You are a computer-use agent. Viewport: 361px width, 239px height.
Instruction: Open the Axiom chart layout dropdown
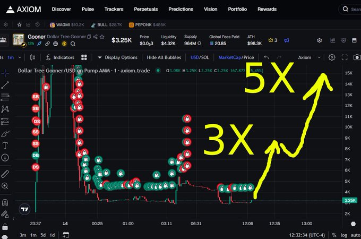(309, 57)
